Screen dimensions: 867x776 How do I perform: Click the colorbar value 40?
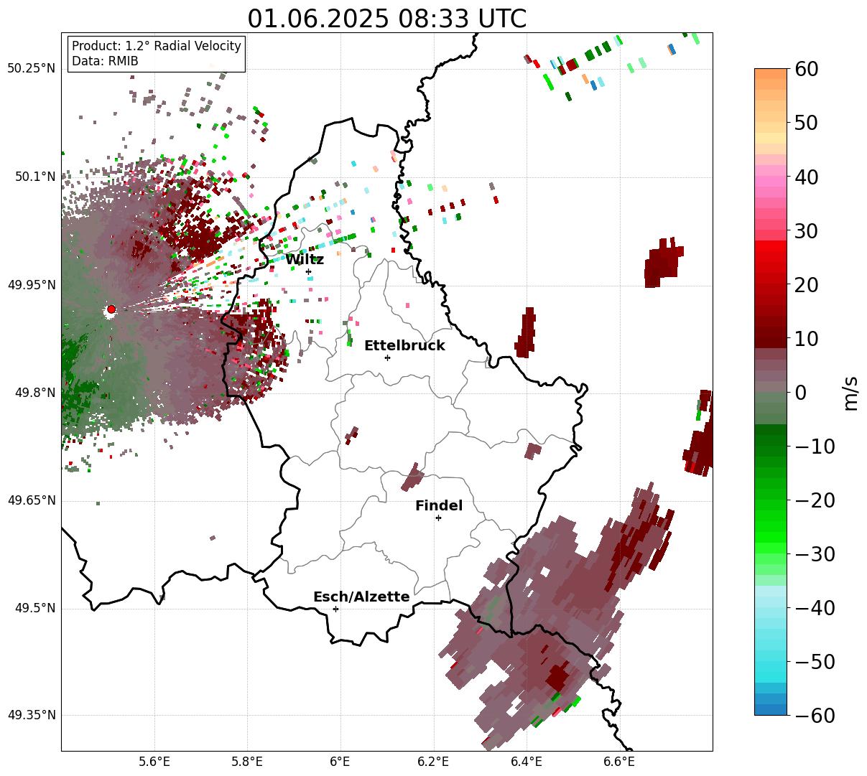pos(805,177)
